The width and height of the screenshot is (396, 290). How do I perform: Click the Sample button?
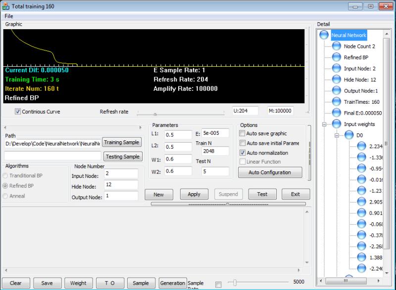(141, 283)
